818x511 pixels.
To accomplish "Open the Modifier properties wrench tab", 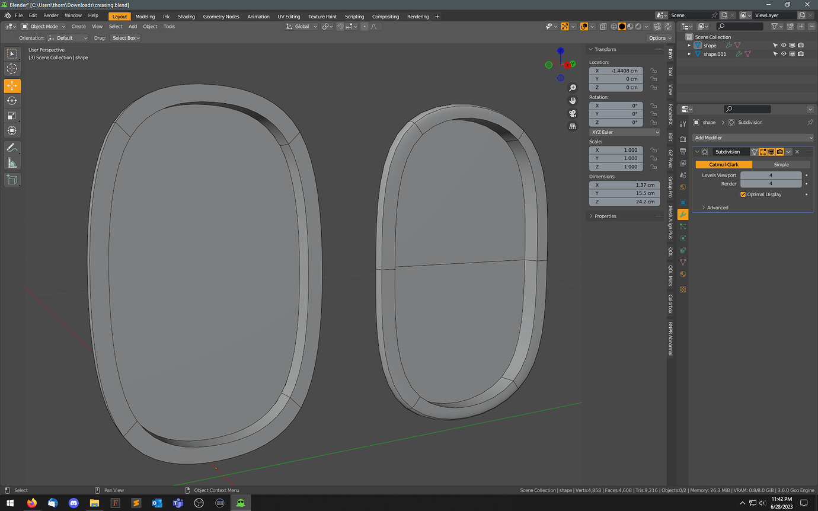I will (683, 215).
